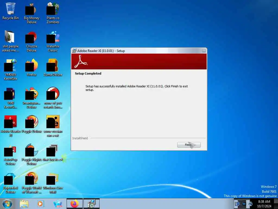Select the Big Money Deluxe desktop icon

[x=31, y=13]
